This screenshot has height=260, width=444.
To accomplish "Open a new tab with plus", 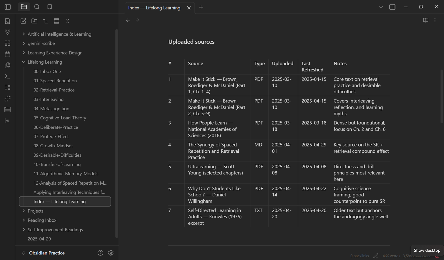I will coord(201,7).
